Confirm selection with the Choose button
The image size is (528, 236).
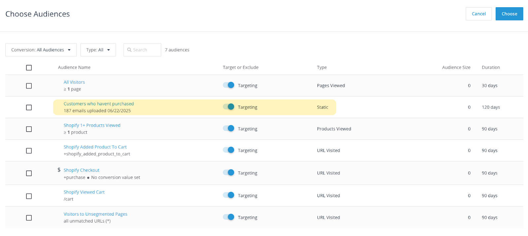pos(509,14)
